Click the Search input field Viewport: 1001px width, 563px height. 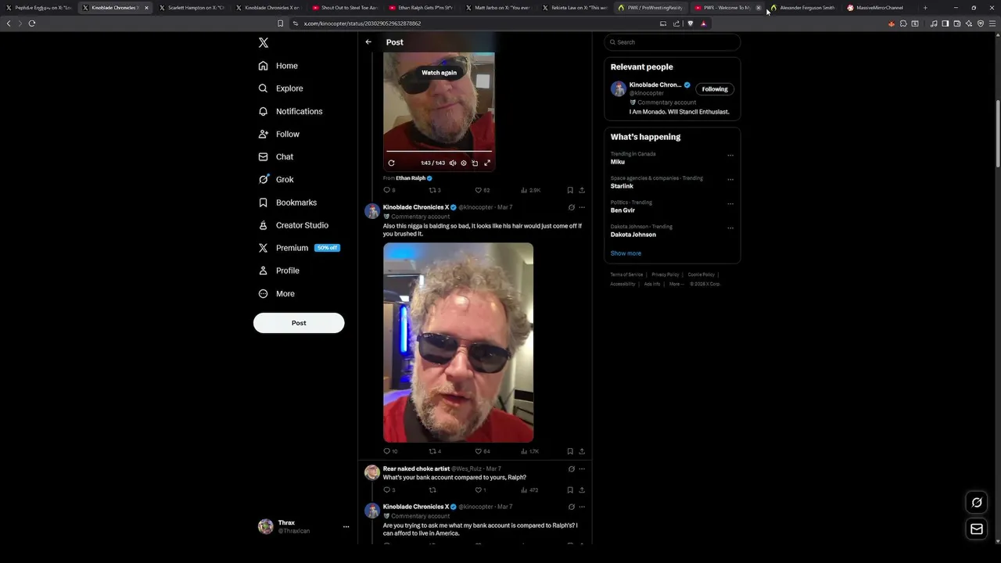(673, 42)
